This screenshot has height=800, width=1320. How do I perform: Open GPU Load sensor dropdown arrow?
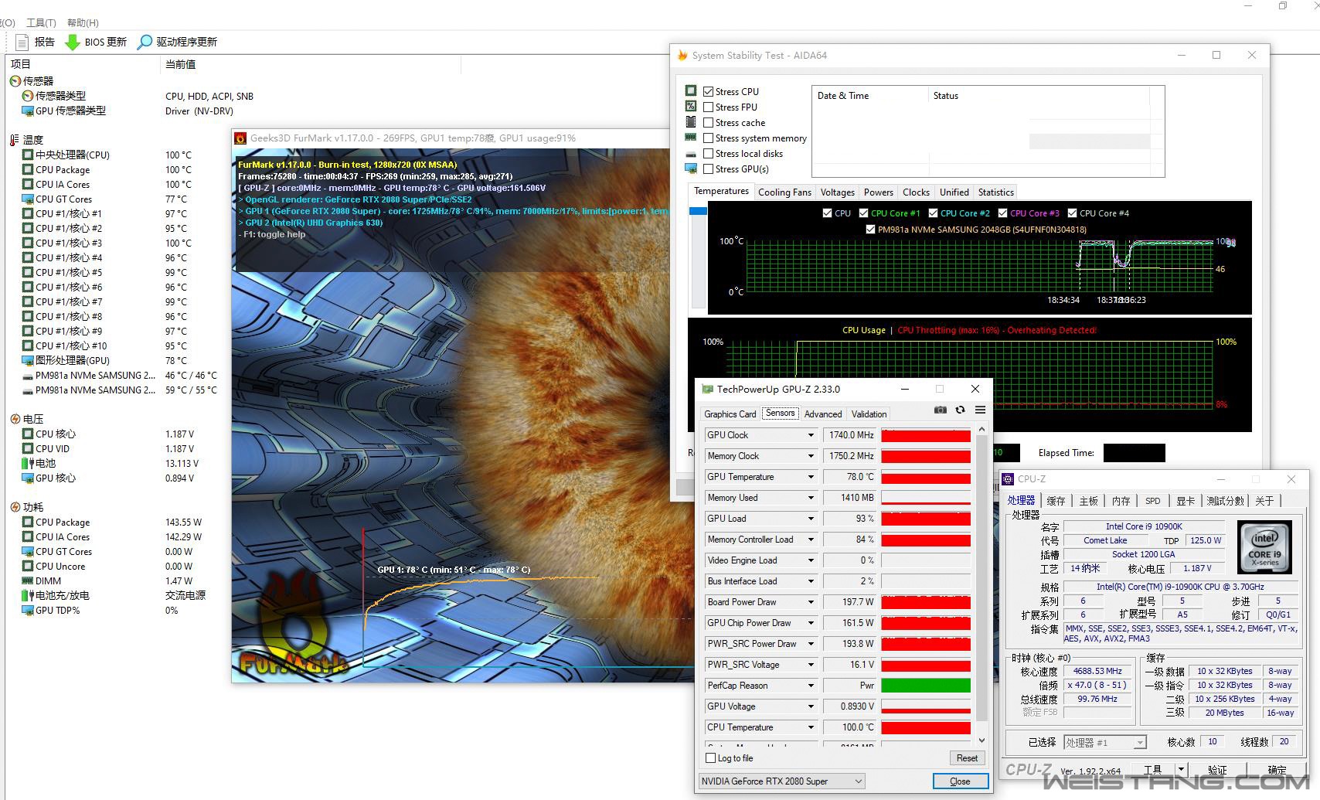point(811,519)
